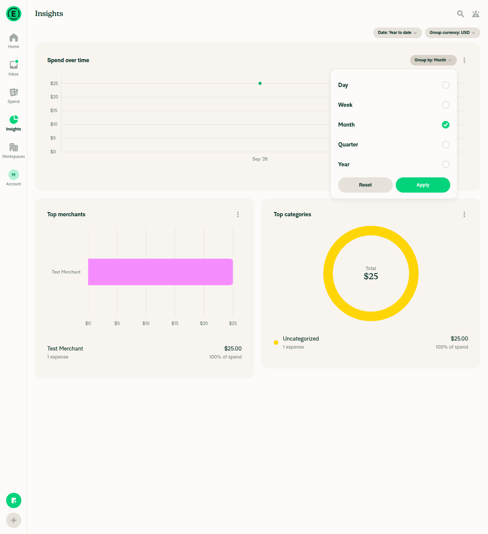Click the $25.00 merchant amount
The height and width of the screenshot is (534, 488).
pos(233,349)
